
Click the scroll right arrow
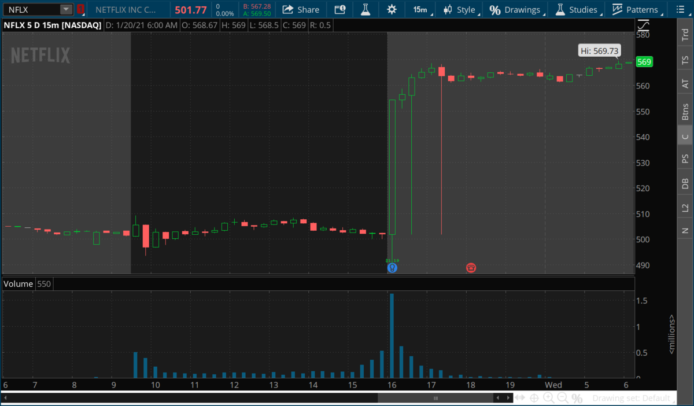click(507, 398)
